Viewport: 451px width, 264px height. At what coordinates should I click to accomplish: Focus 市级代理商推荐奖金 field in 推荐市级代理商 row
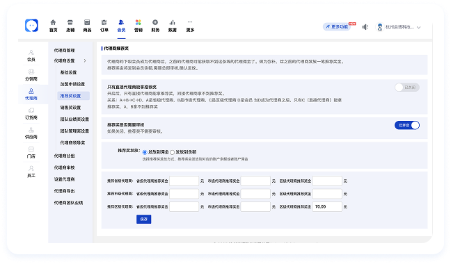[255, 194]
